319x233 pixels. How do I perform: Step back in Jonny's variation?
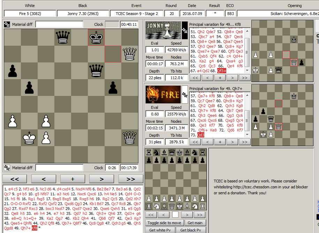(207, 78)
